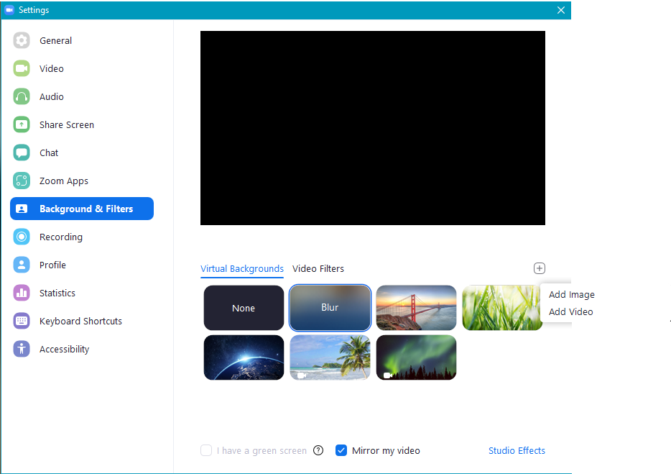The height and width of the screenshot is (474, 671).
Task: Click the Video camera icon in sidebar
Action: coord(22,68)
